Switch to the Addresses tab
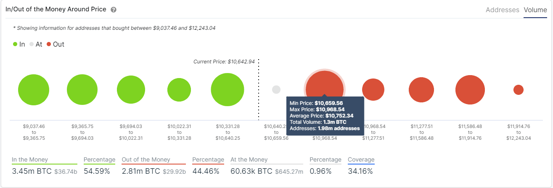Image resolution: width=553 pixels, height=188 pixels. tap(502, 10)
